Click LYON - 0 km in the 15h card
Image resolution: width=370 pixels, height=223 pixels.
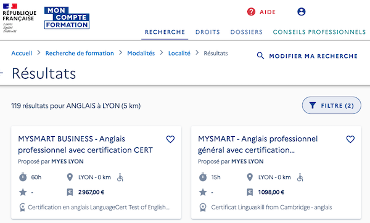274,177
